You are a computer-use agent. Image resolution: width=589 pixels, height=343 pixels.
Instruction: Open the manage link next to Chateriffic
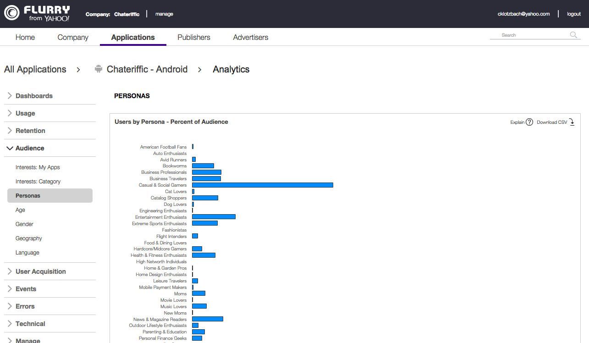(x=164, y=14)
